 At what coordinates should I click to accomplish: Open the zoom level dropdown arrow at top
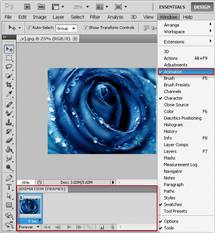88,7
